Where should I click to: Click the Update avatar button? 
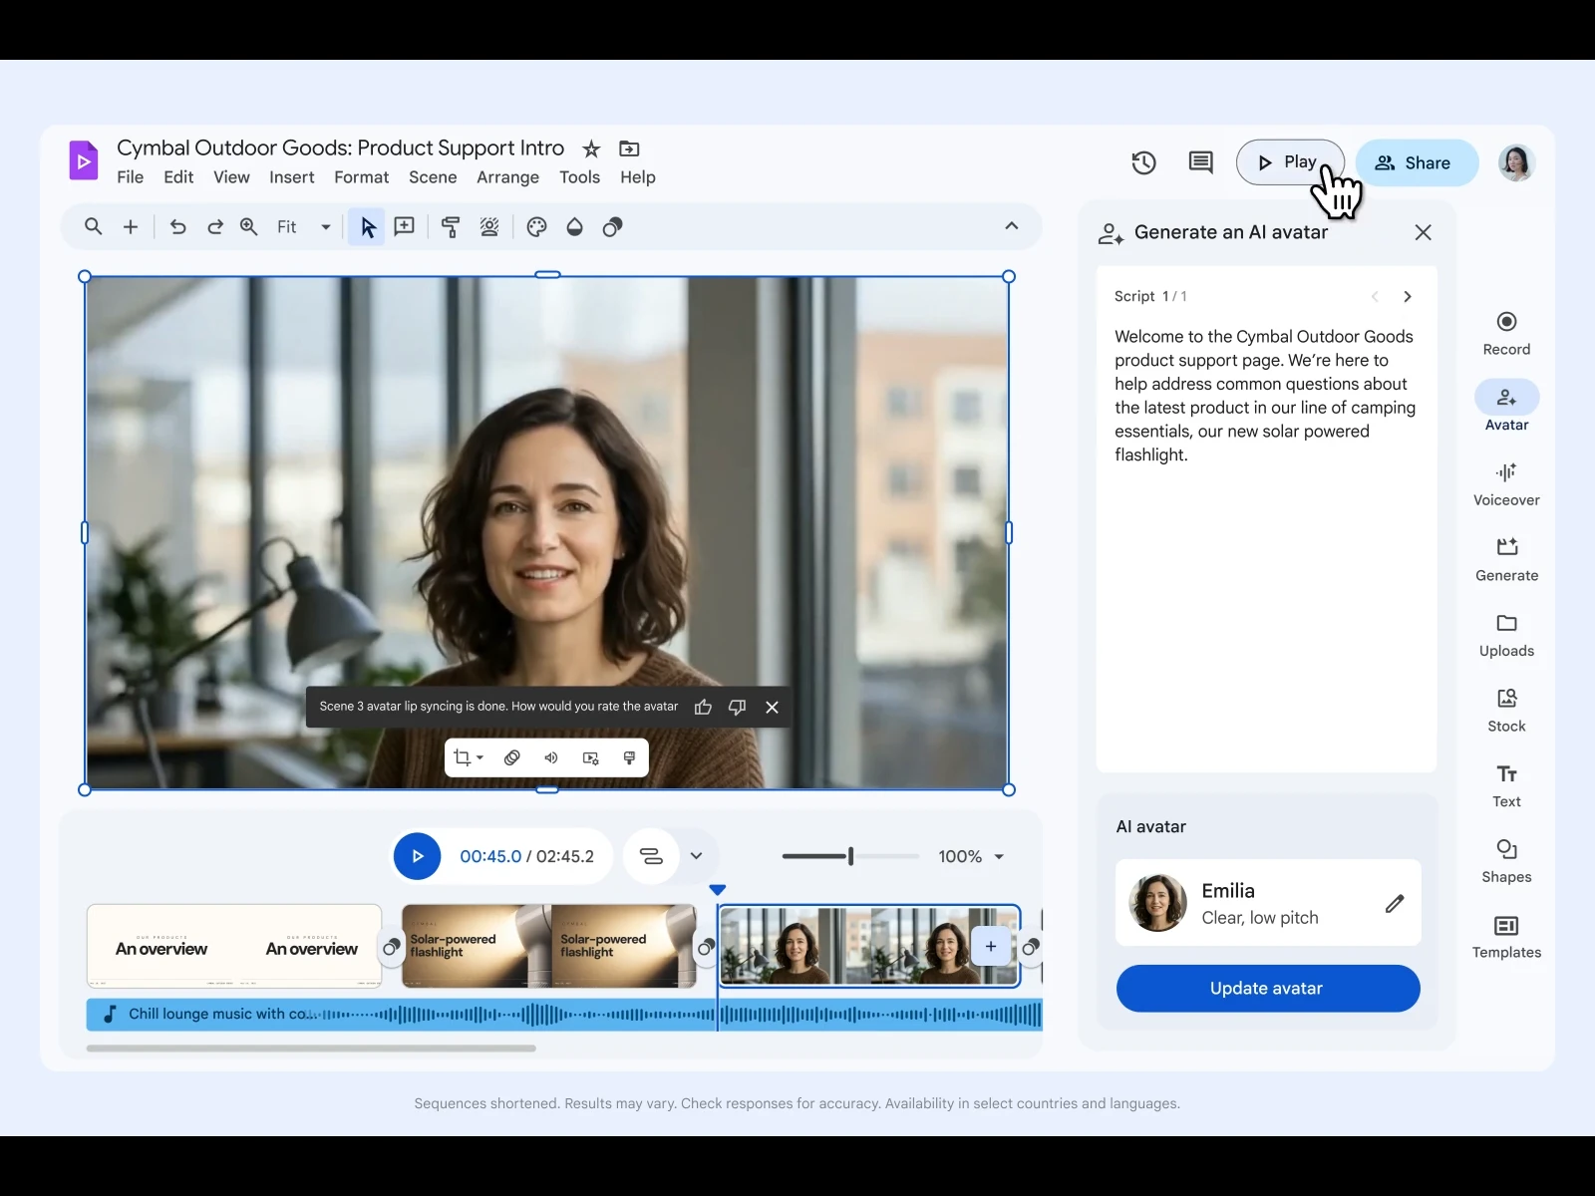[1267, 988]
